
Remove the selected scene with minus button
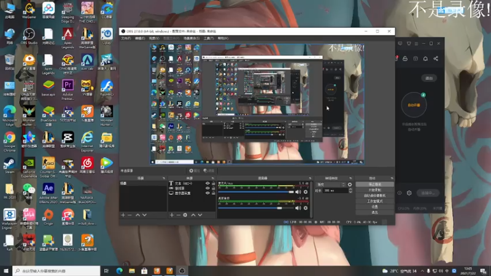tap(130, 215)
